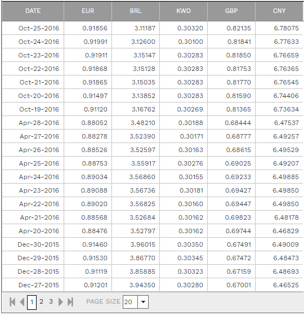
Task: Sort by the EUR column header
Action: [88, 11]
